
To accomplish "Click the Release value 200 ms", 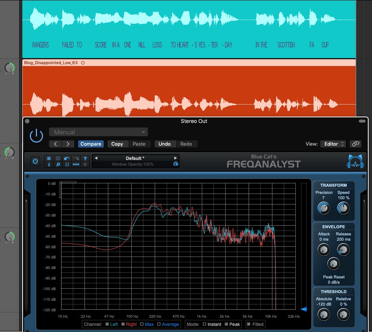I will point(344,239).
